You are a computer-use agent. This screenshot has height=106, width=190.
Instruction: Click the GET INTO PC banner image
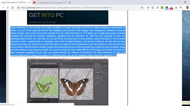click(x=68, y=17)
